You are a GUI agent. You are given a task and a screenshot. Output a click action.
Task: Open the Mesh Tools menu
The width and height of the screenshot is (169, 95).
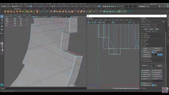(42, 4)
